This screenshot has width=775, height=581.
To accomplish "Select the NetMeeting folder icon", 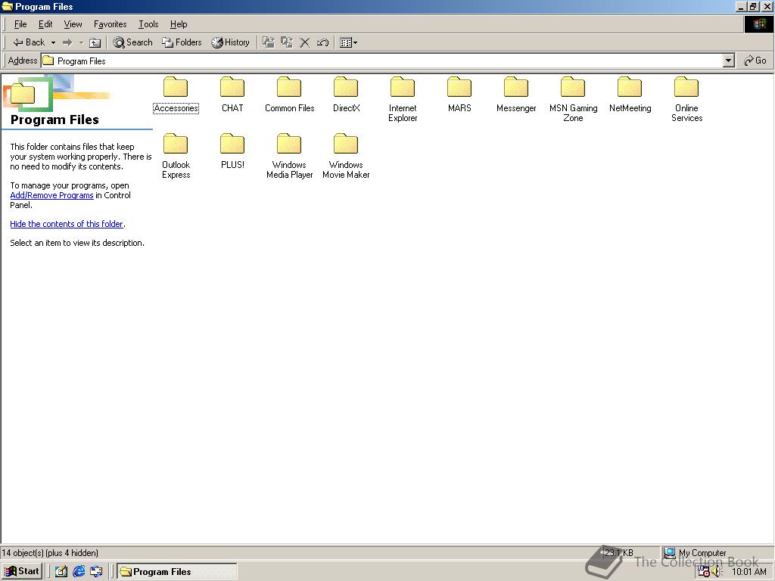I will coord(630,88).
